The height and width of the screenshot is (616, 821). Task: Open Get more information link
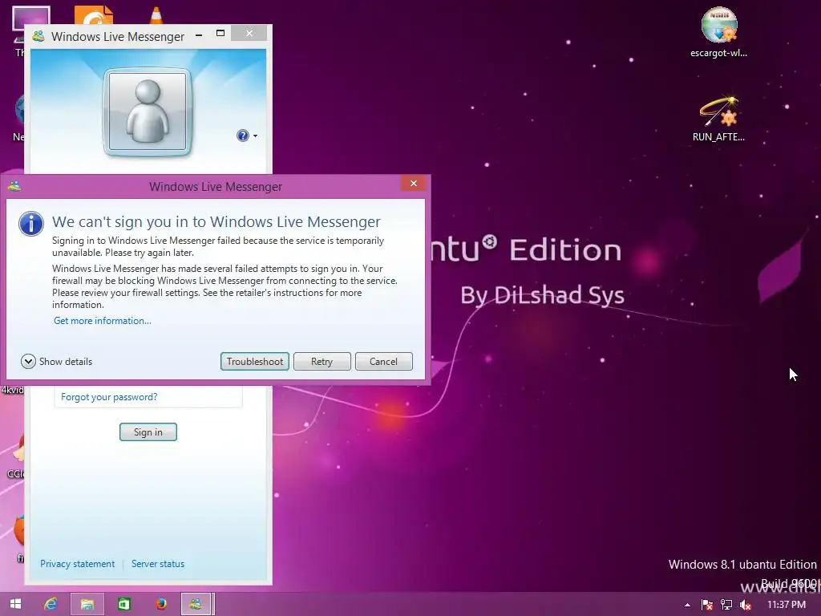coord(102,321)
